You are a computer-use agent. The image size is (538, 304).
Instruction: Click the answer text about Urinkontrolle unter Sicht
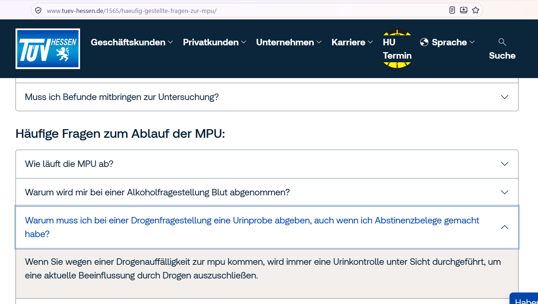(x=263, y=269)
